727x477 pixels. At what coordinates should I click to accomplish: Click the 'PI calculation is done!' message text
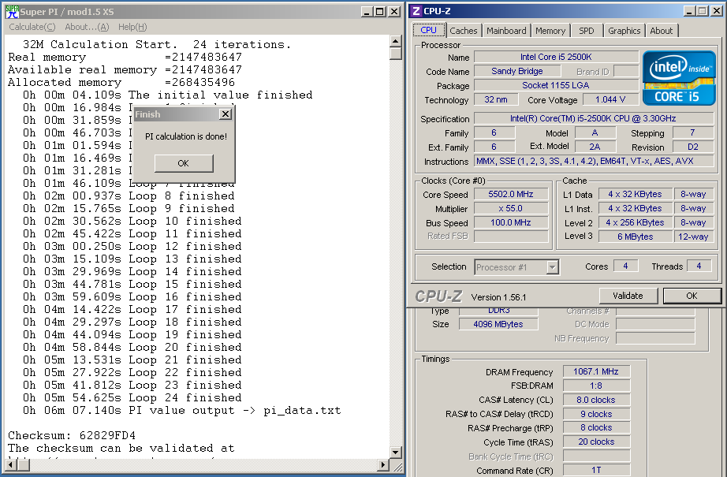tap(186, 136)
